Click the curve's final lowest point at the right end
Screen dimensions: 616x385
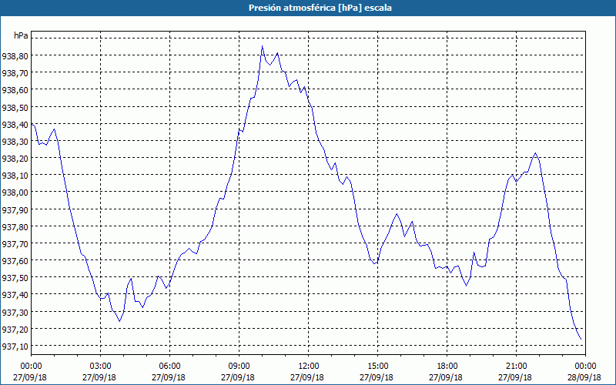tap(581, 339)
